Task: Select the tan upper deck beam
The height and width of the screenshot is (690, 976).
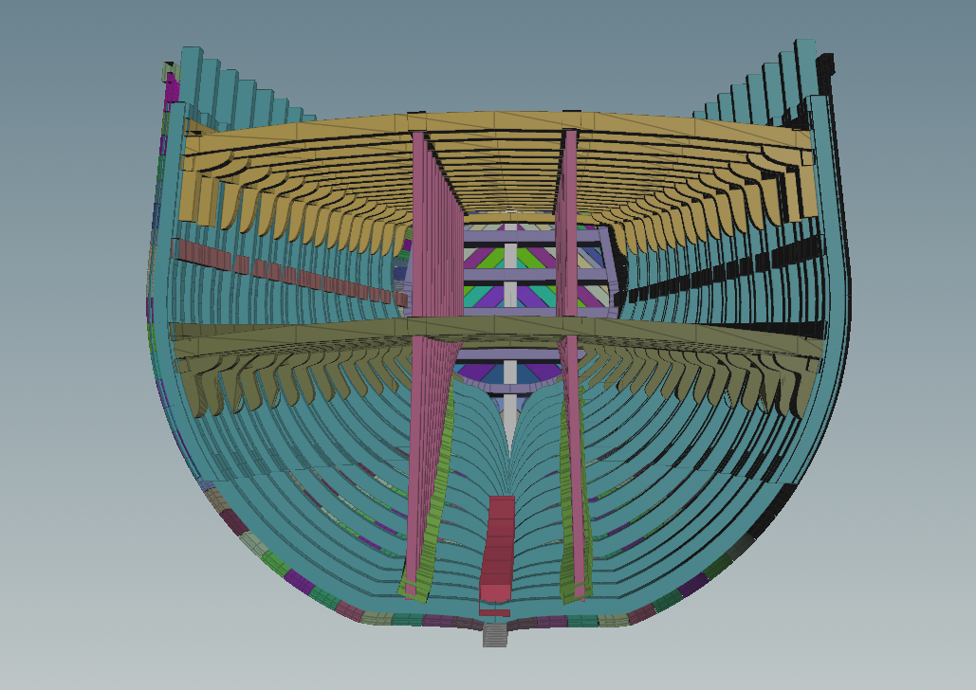Action: pos(498,129)
